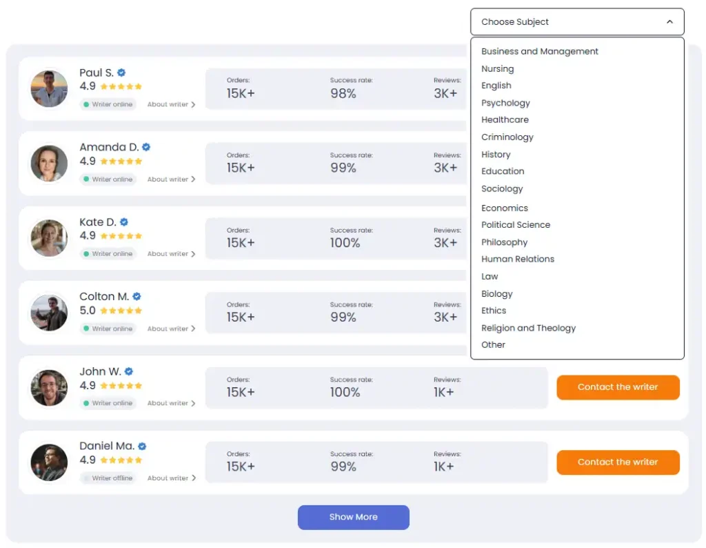This screenshot has width=706, height=548.
Task: Open Amanda D.'s profile photo
Action: [x=49, y=164]
